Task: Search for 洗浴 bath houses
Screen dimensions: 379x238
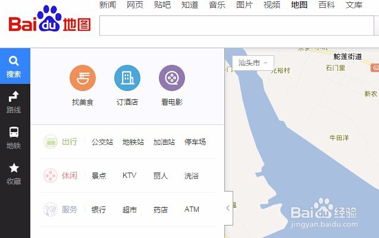Action: [x=192, y=176]
